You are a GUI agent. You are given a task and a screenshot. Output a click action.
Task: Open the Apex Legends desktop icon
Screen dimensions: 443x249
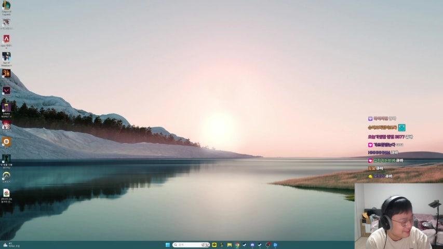6,39
